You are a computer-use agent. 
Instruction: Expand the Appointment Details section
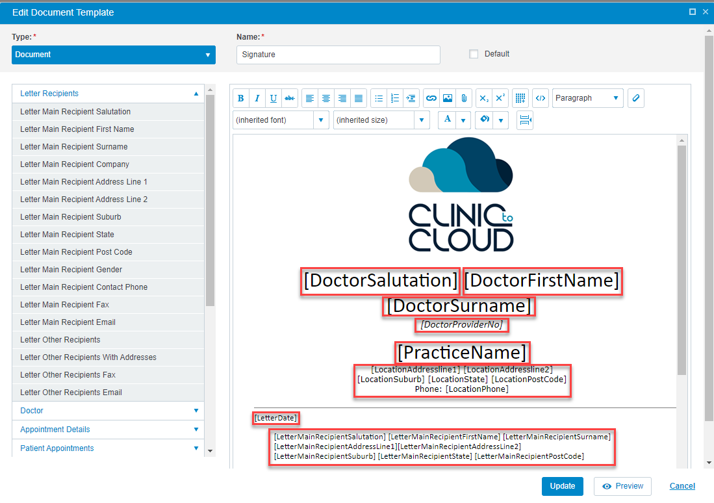pyautogui.click(x=108, y=429)
